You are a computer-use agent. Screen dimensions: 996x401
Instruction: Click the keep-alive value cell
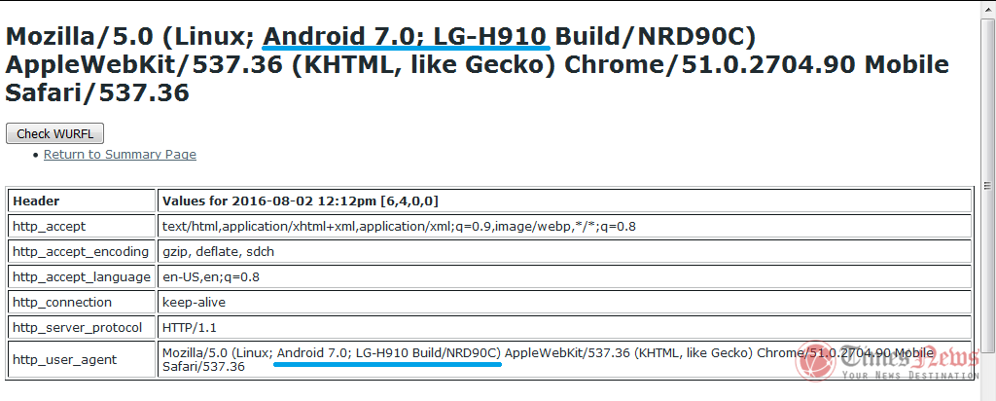click(194, 303)
